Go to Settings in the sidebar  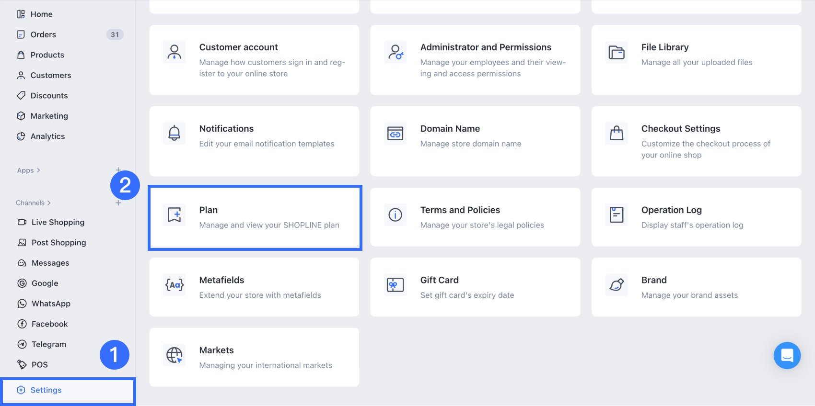[x=46, y=390]
